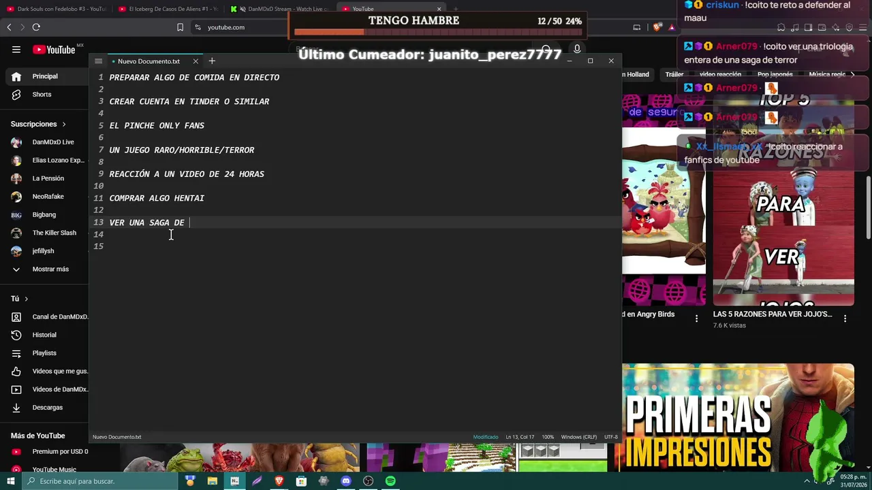Viewport: 872px width, 490px height.
Task: Open more options for Angry Birds video
Action: pyautogui.click(x=696, y=318)
